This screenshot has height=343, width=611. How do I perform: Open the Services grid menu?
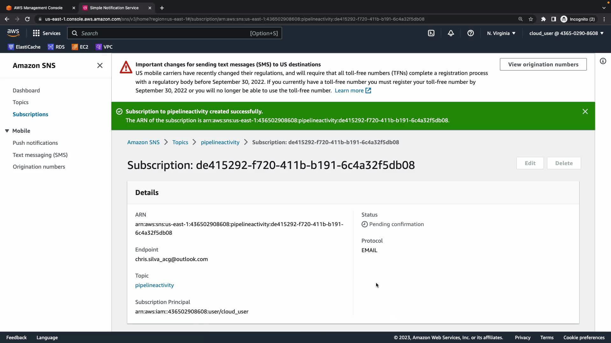coord(46,33)
